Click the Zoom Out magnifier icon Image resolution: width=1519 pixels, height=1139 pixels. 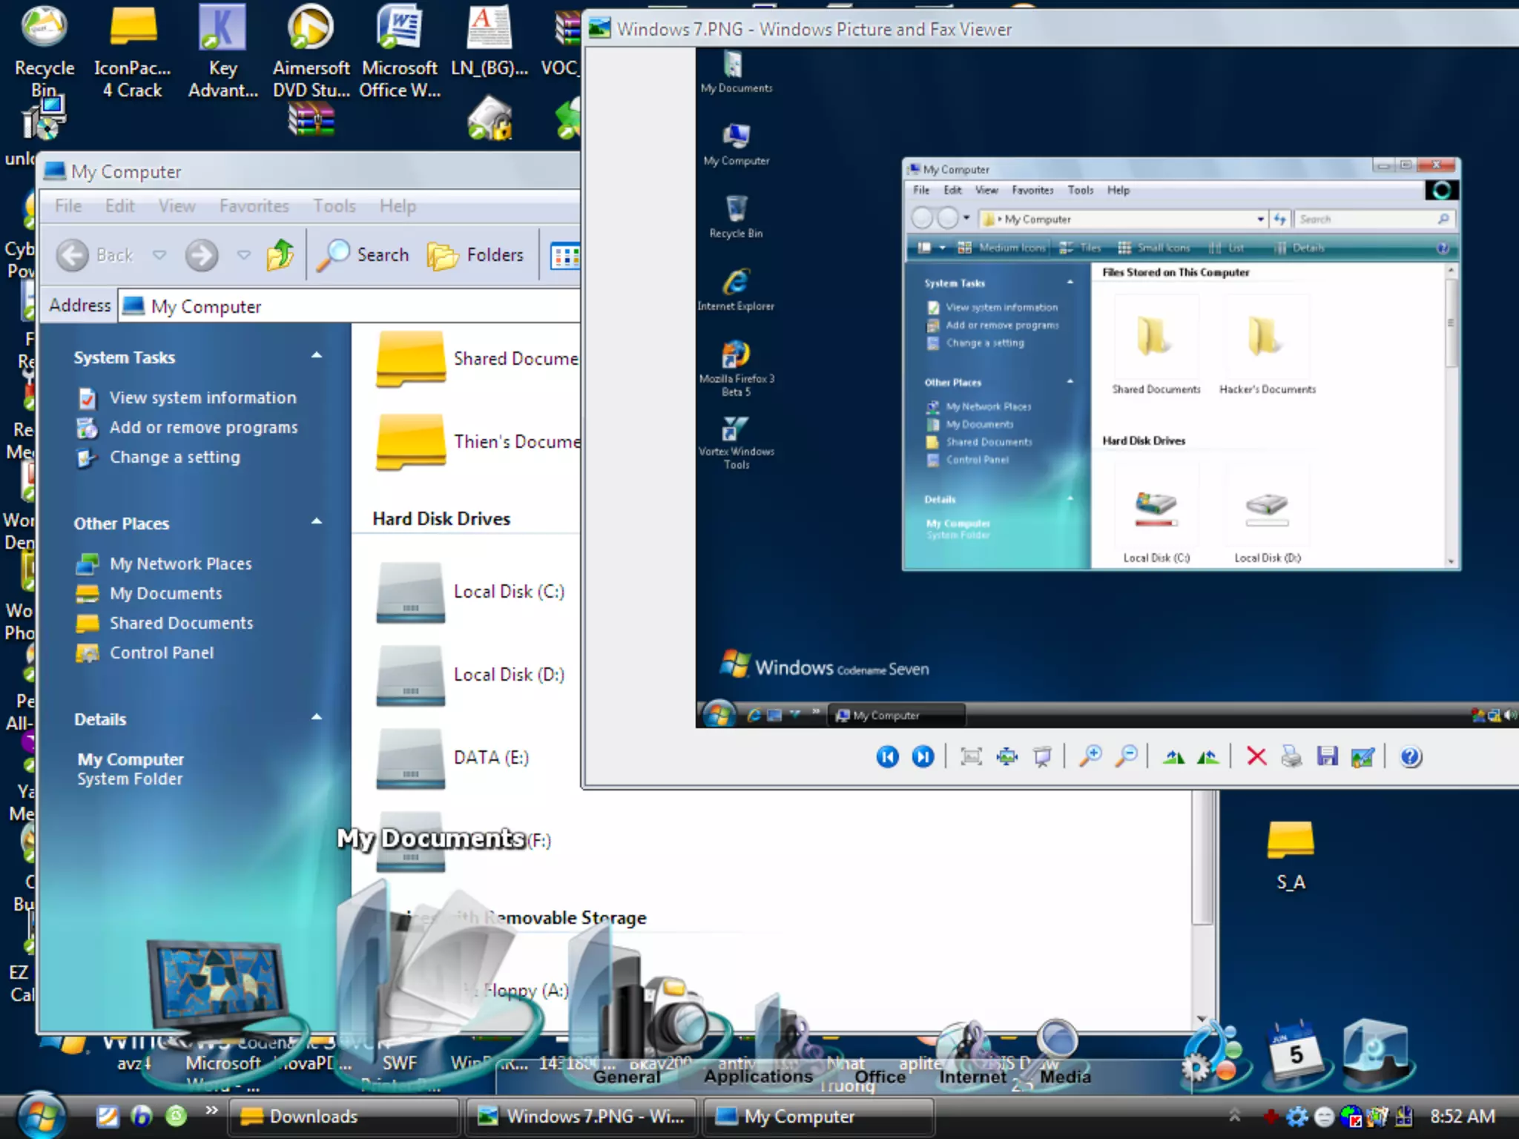tap(1127, 757)
